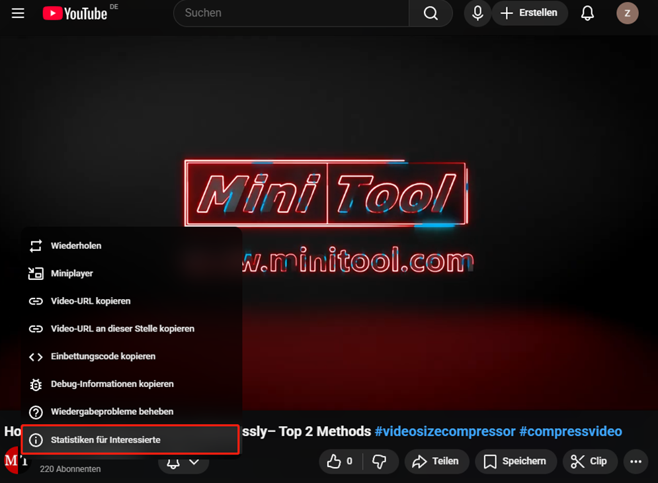Select Einbettungscode kopieren menu entry
Viewport: 658px width, 483px height.
click(103, 357)
